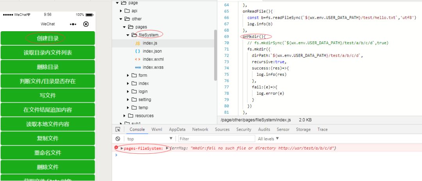This screenshot has height=181, width=422.
Task: Collapse the other folder arrow
Action: click(121, 19)
